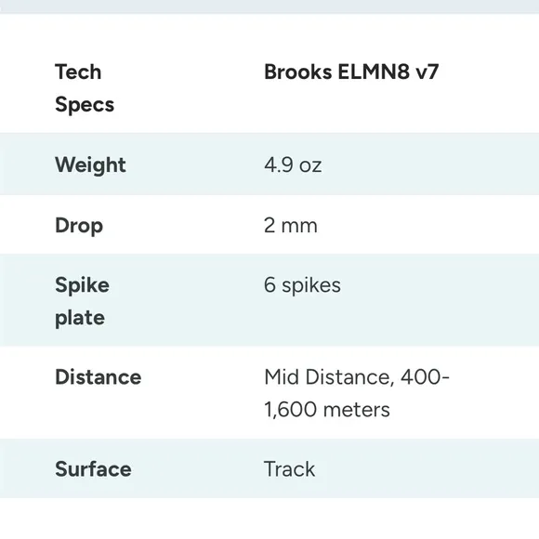This screenshot has width=539, height=539.
Task: Select the 6 spikes value
Action: 302,285
